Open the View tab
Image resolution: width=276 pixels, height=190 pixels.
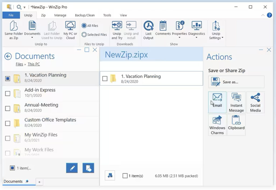[x=123, y=15]
